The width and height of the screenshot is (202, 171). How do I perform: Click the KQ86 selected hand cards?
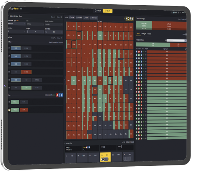coord(129,18)
